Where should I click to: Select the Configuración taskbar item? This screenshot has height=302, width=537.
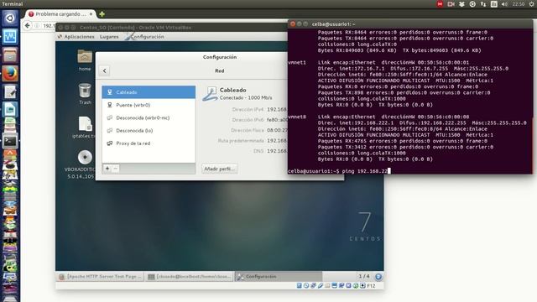(x=278, y=276)
